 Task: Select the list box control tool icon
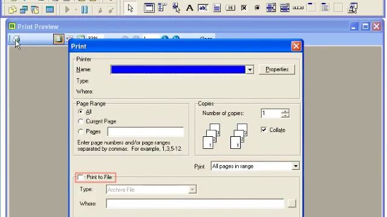[x=271, y=8]
